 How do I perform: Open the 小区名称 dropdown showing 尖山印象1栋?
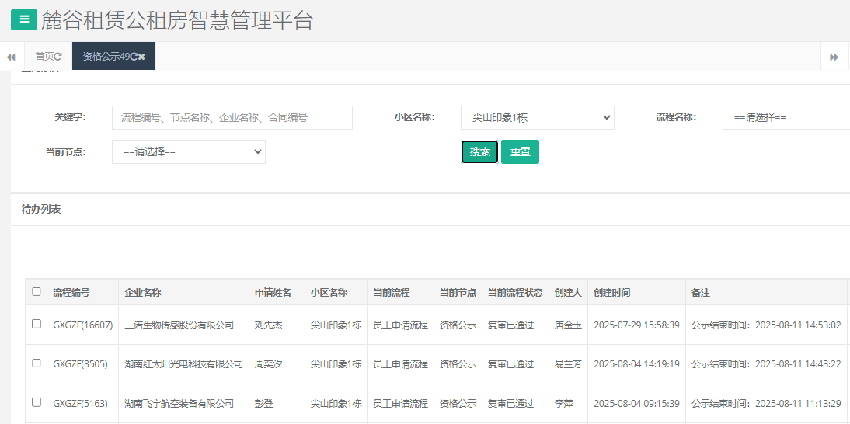(x=537, y=118)
